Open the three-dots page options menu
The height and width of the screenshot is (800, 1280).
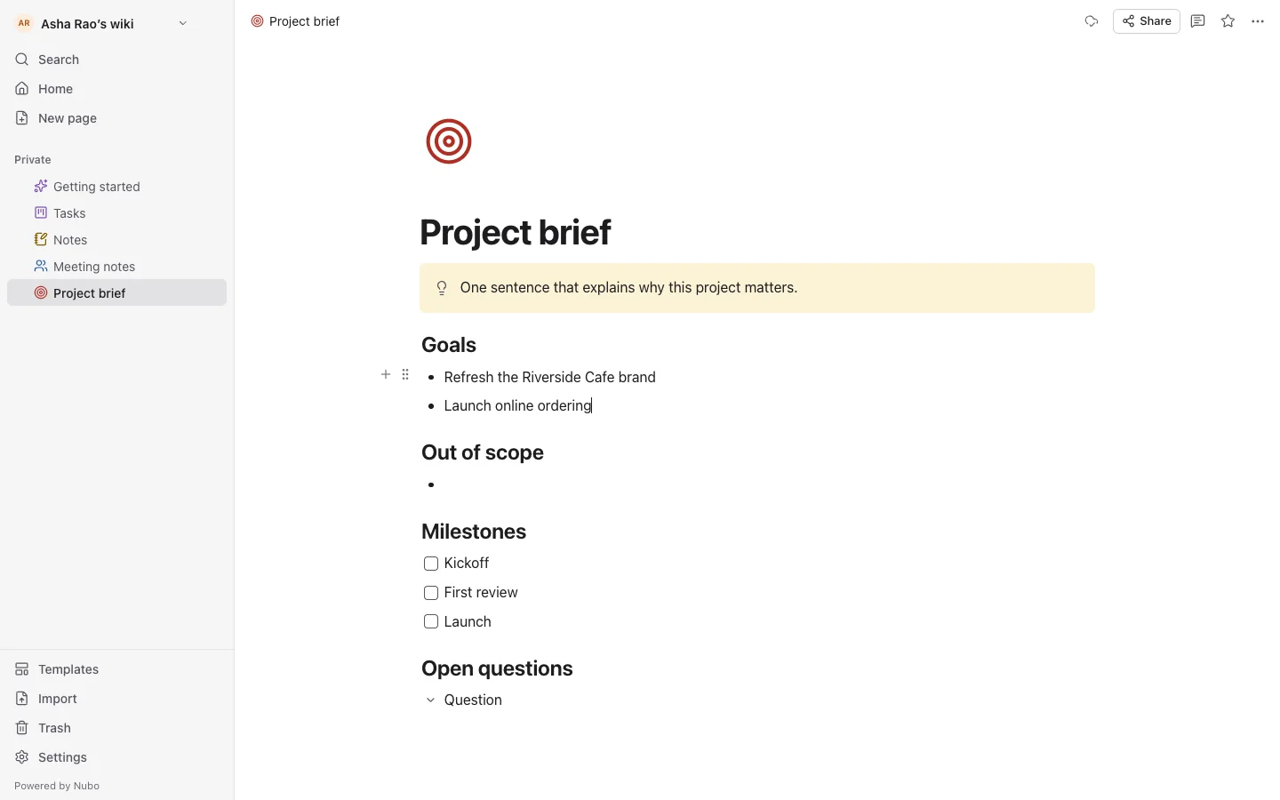[x=1258, y=21]
